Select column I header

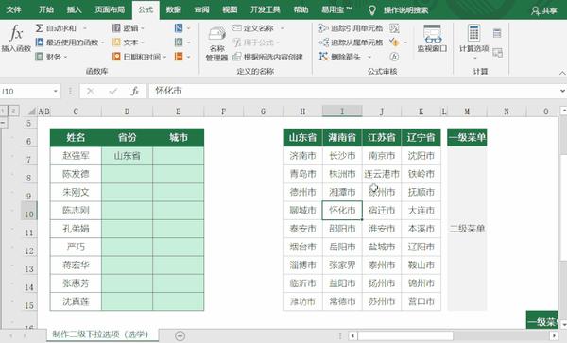click(x=342, y=111)
